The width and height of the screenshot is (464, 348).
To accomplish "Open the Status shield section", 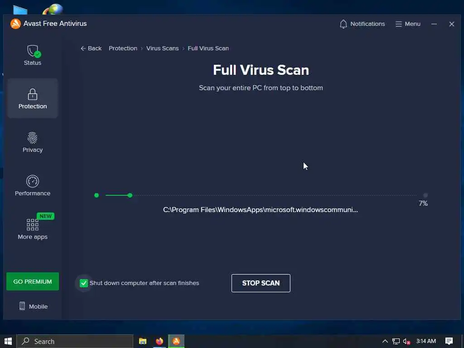I will (33, 55).
